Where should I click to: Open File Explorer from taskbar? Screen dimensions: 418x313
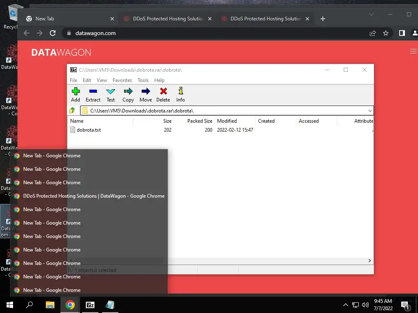[50, 305]
